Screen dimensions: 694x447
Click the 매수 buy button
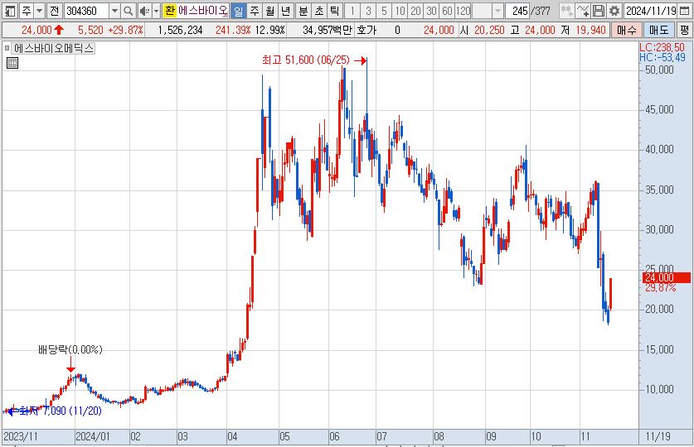(627, 30)
